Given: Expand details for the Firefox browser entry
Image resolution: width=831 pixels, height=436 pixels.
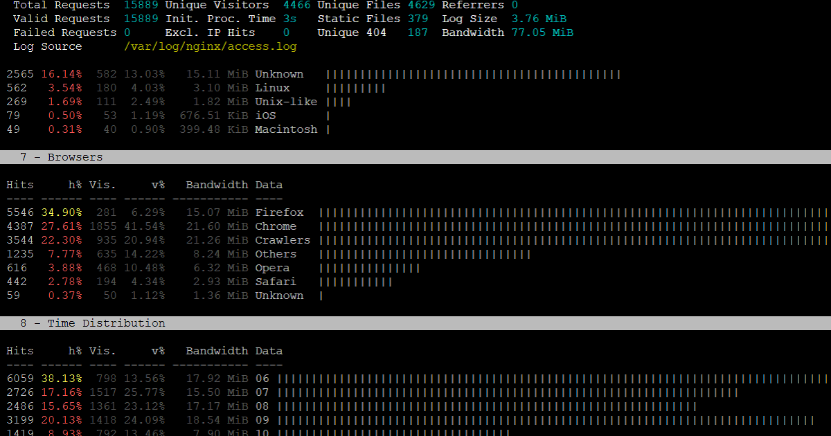Looking at the screenshot, I should (279, 212).
